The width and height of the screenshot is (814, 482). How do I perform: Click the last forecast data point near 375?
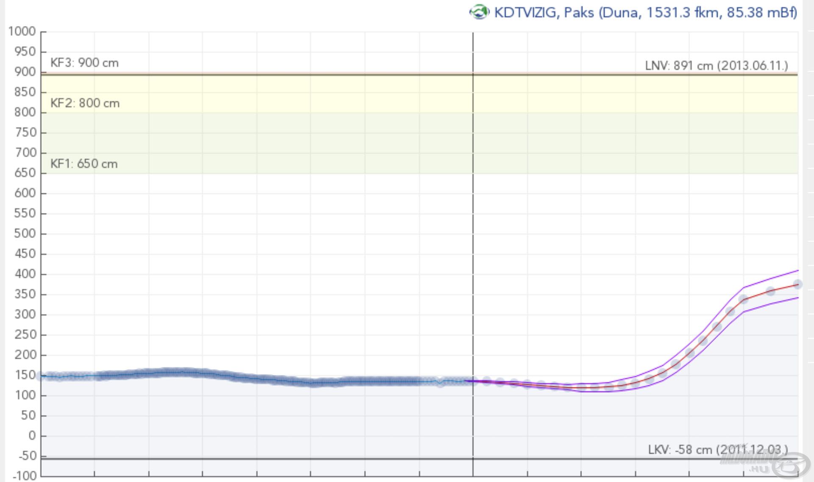(797, 284)
